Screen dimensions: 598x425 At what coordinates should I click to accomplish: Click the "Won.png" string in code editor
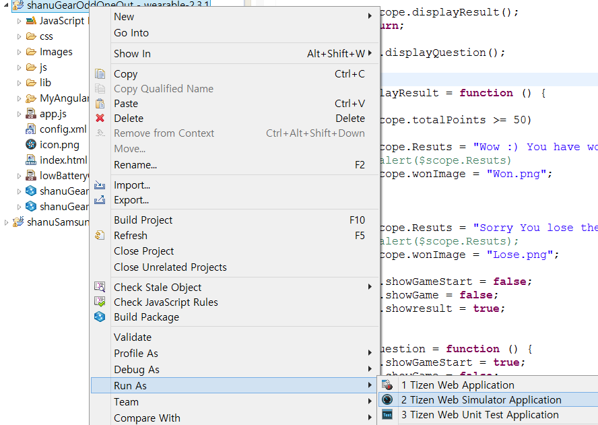pyautogui.click(x=517, y=174)
